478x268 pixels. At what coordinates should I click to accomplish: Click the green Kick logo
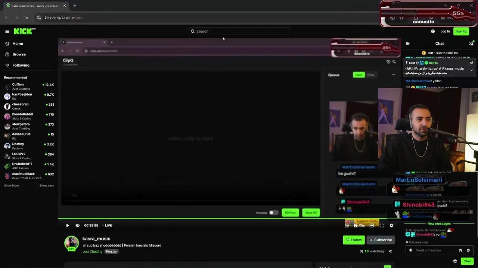[x=25, y=31]
